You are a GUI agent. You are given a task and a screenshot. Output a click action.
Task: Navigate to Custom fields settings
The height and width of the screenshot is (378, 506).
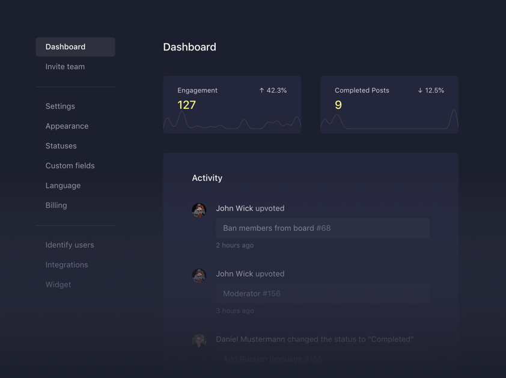click(x=70, y=165)
